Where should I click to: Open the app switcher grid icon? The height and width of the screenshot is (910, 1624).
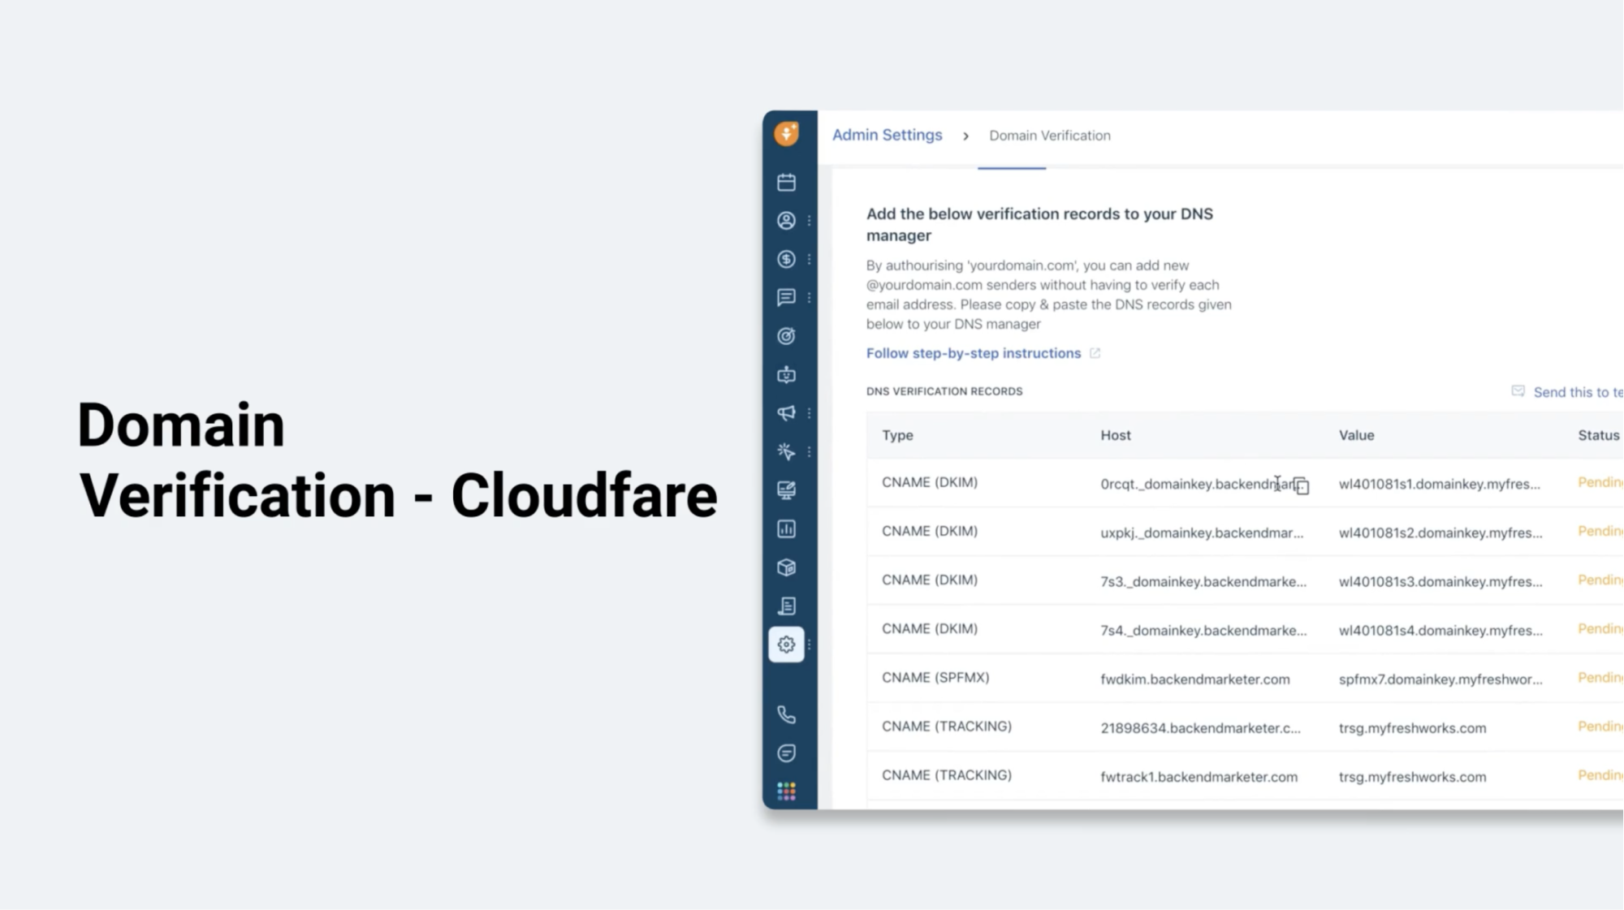pyautogui.click(x=786, y=791)
